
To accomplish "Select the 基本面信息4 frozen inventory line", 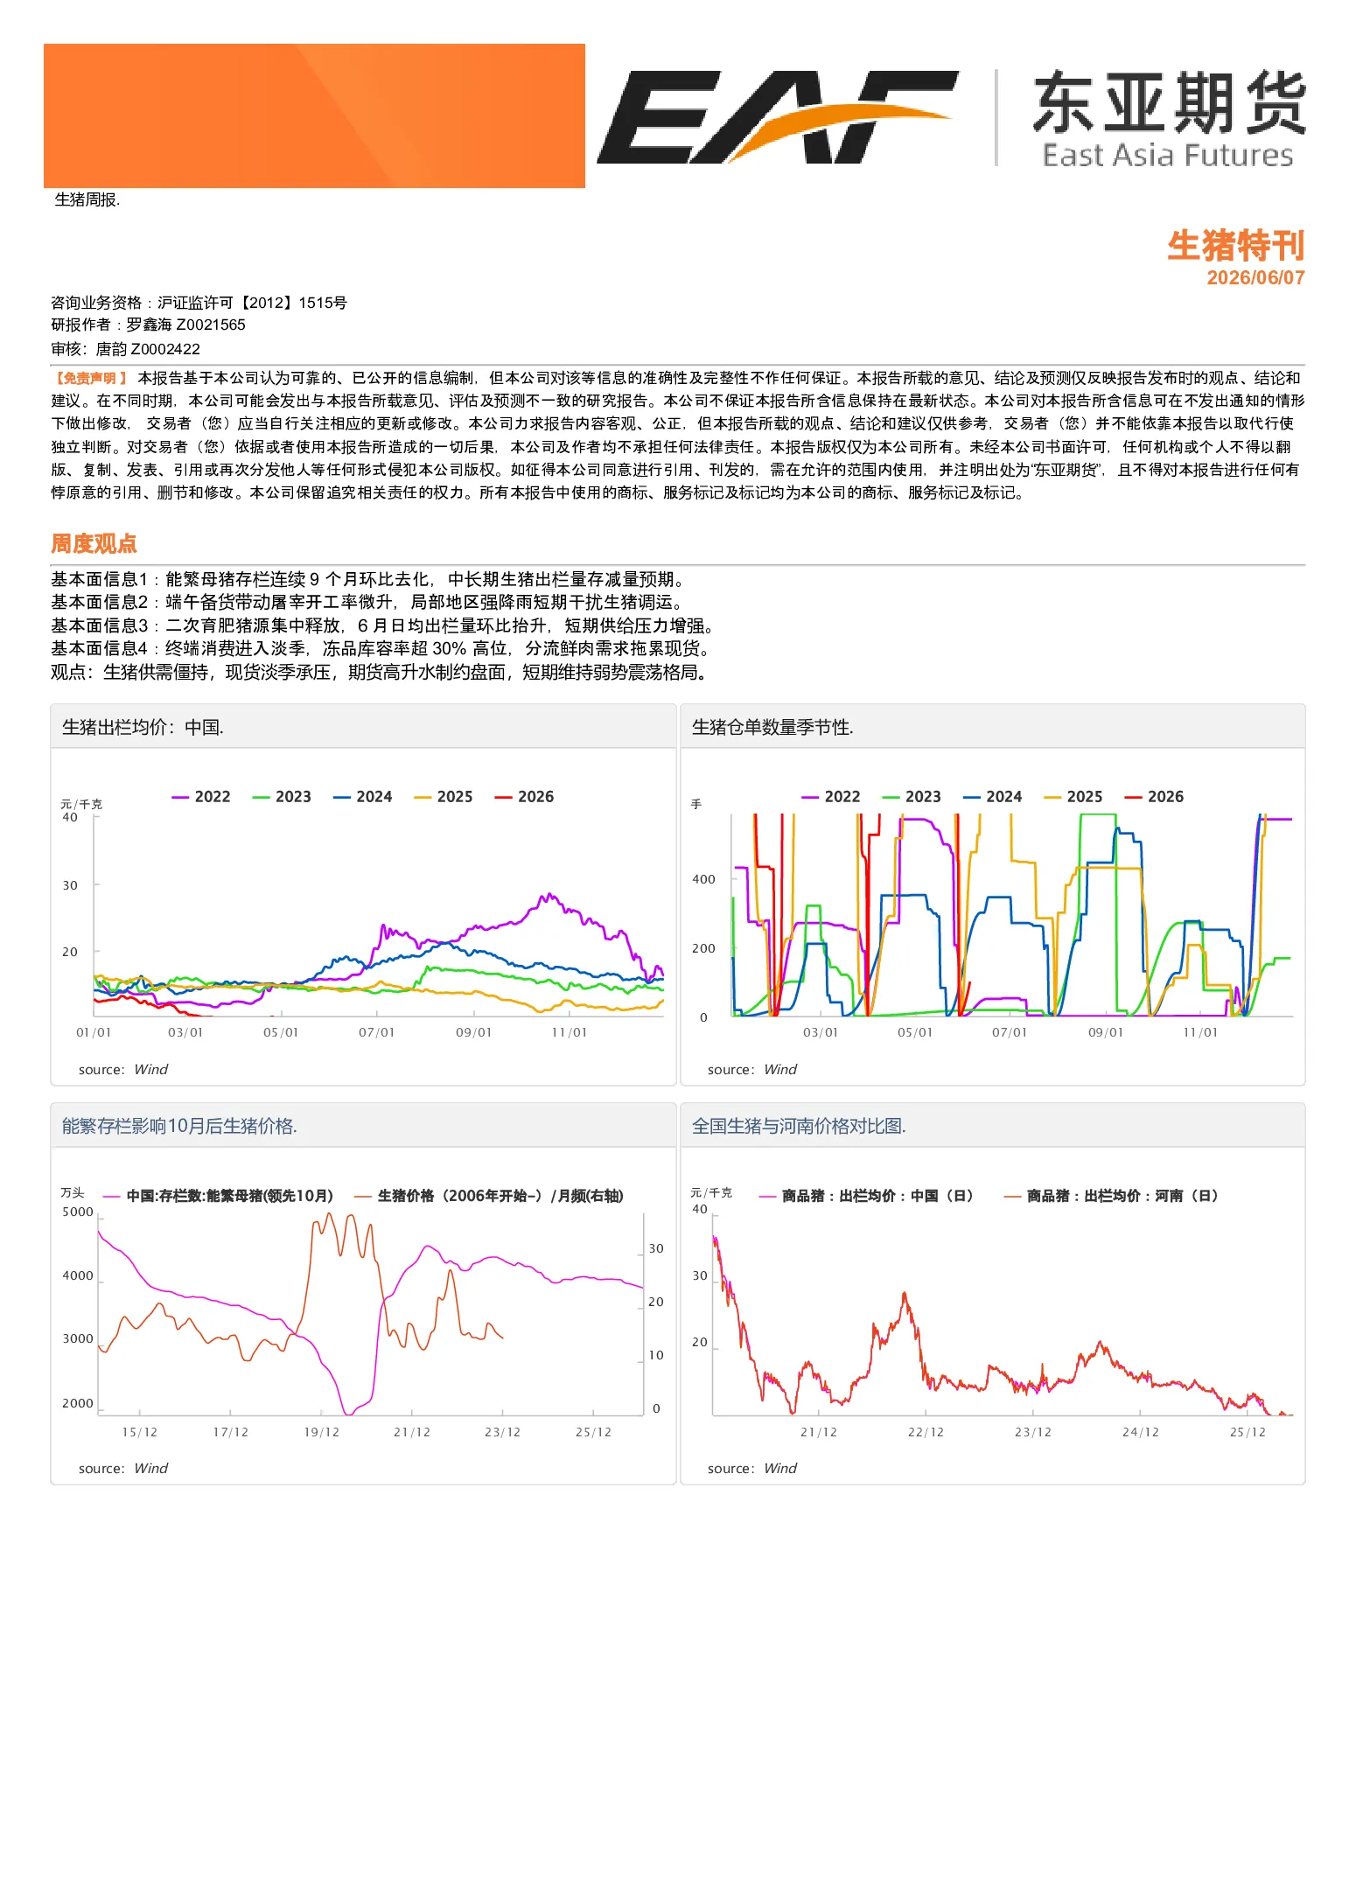I will point(383,648).
